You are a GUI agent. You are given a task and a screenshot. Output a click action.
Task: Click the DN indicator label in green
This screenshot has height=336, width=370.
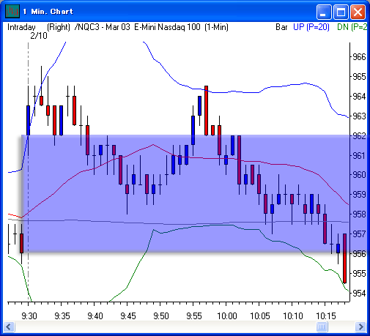(x=352, y=27)
